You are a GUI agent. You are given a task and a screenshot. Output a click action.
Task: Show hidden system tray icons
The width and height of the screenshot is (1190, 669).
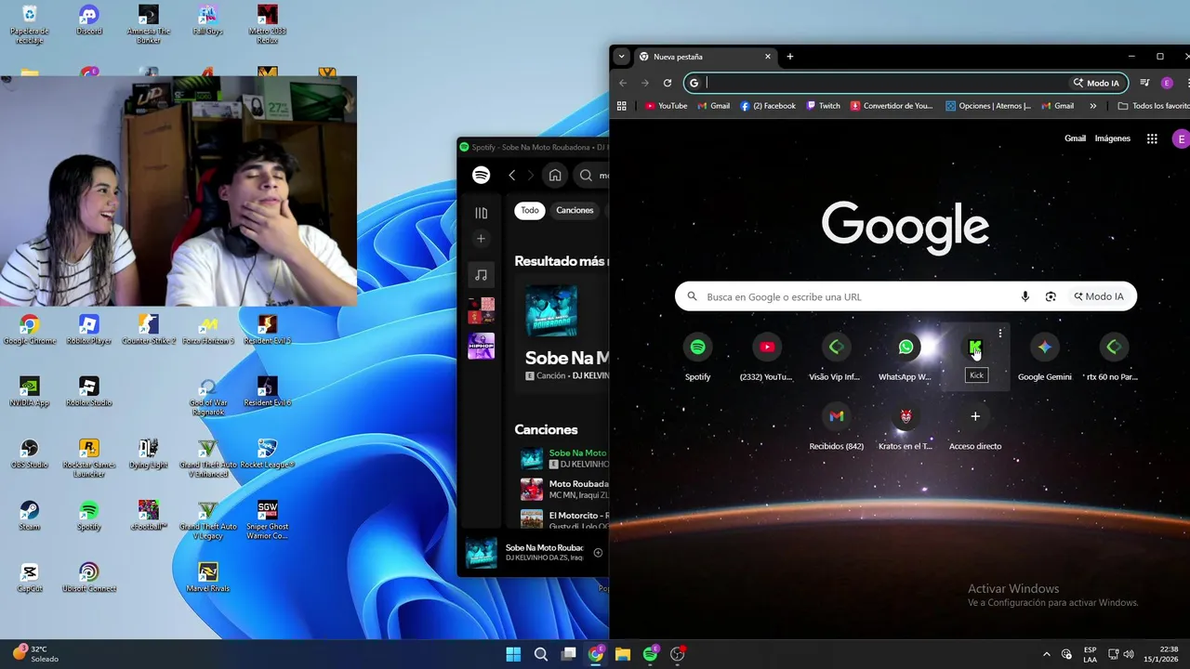pyautogui.click(x=1046, y=654)
